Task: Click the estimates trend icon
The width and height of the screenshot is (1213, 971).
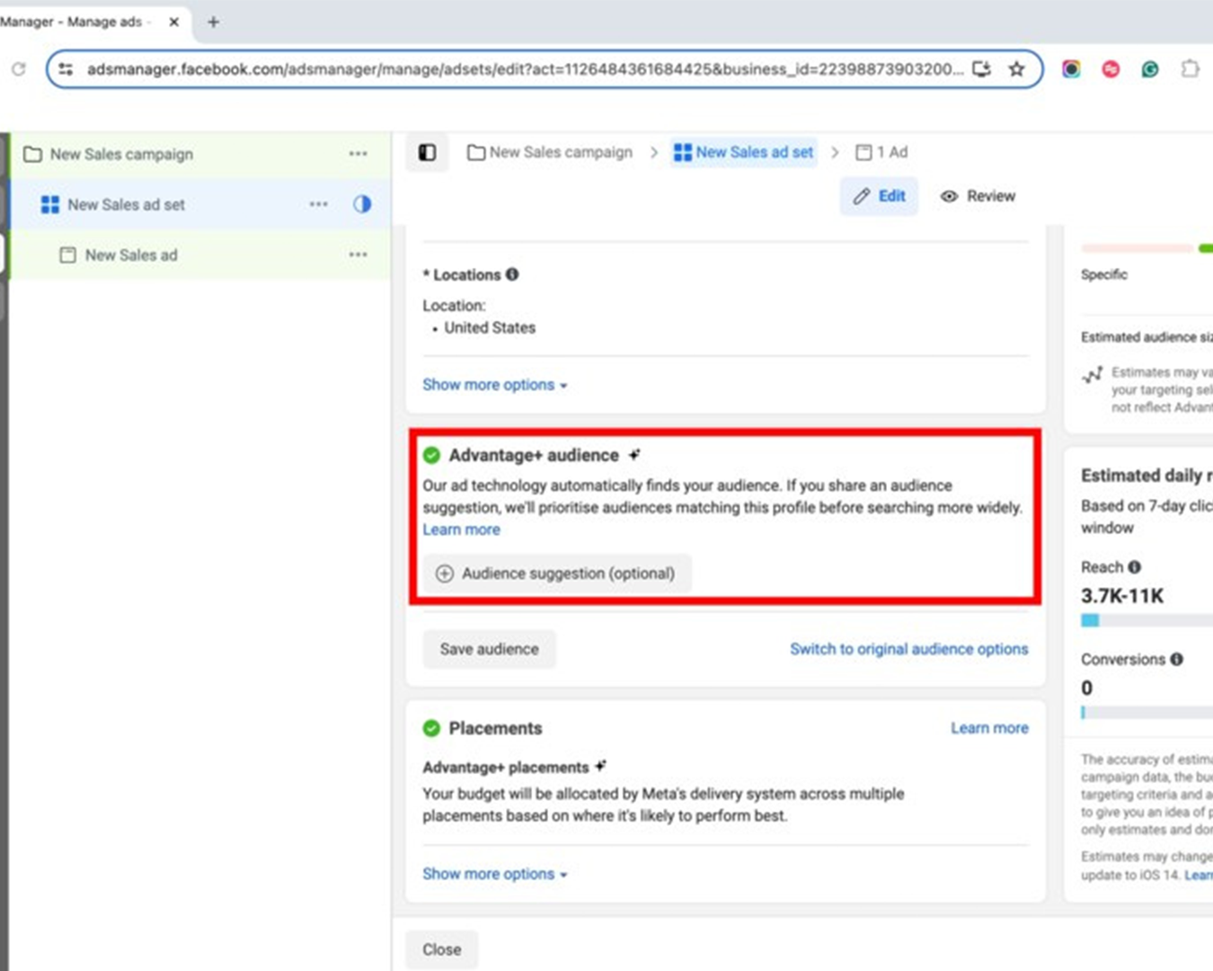Action: pyautogui.click(x=1092, y=374)
